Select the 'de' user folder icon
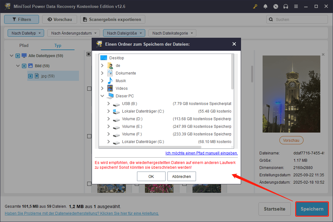The width and height of the screenshot is (333, 222). [110, 65]
